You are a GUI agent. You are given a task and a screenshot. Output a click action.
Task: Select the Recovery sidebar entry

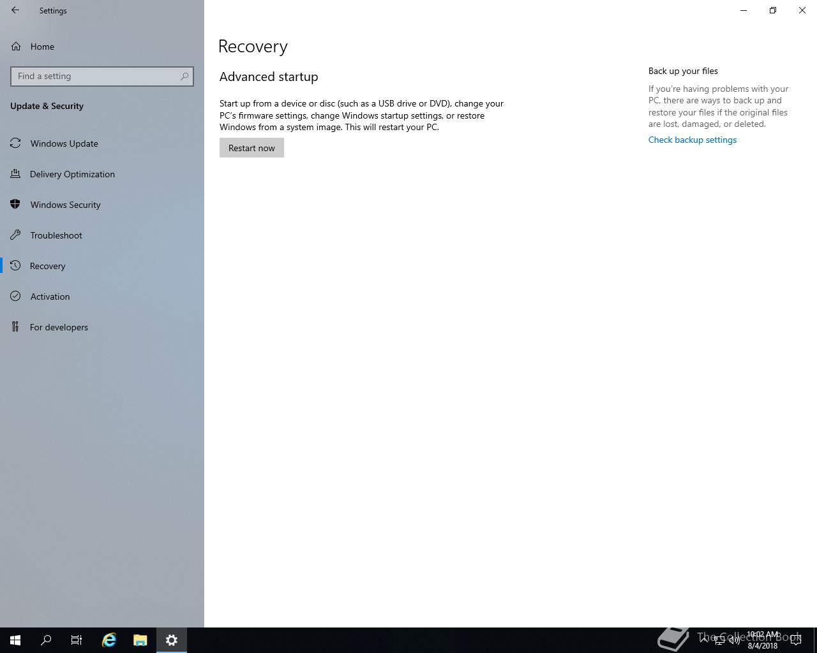[x=102, y=266]
